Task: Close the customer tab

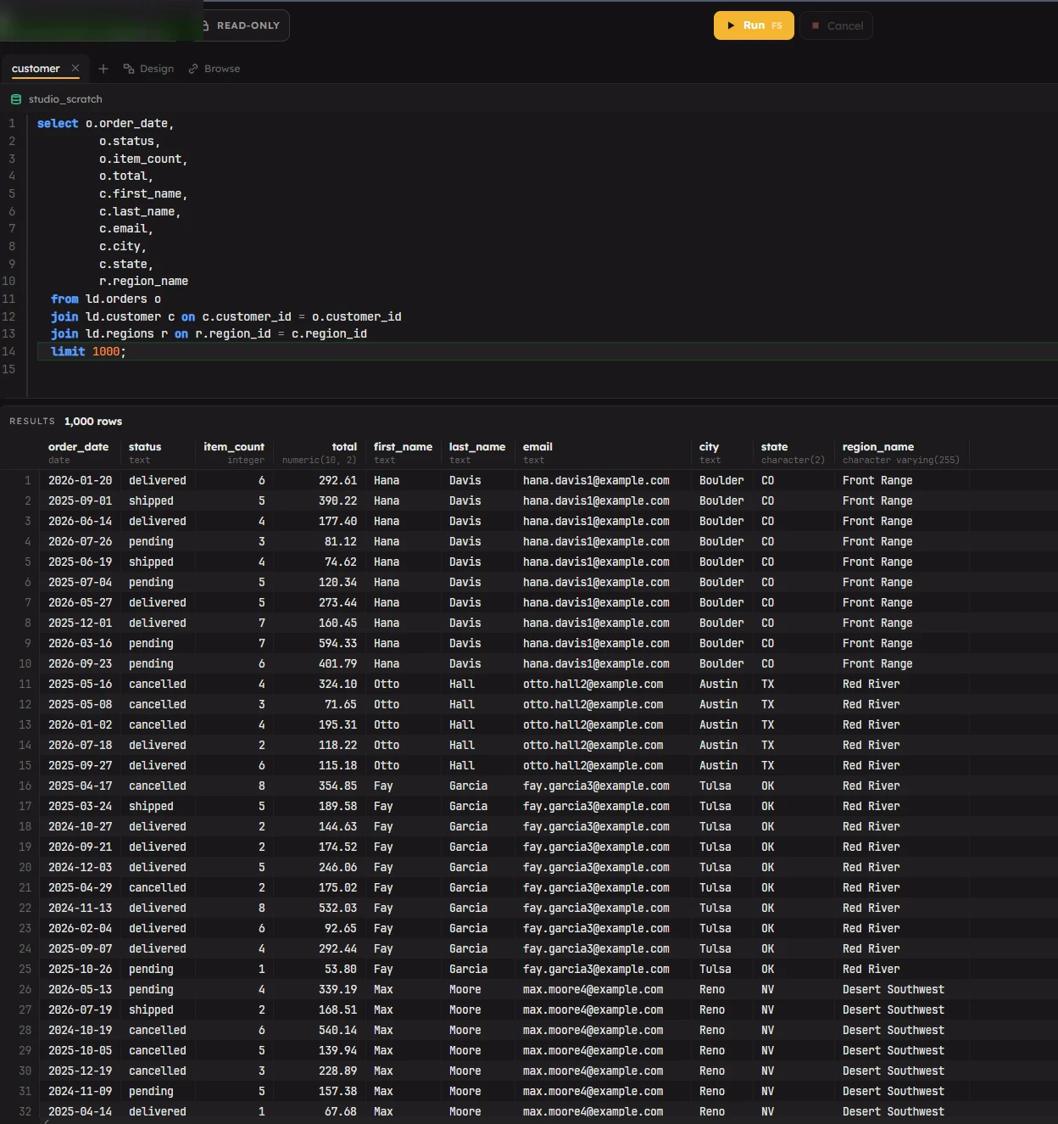Action: coord(75,68)
